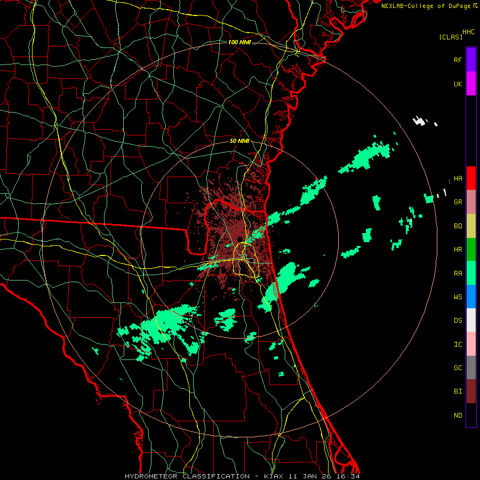Click the DS white legend swatch
The image size is (480, 480).
471,320
